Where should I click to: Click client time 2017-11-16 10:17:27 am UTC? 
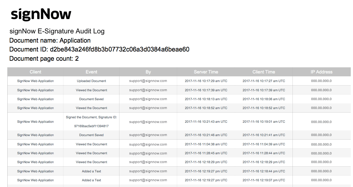point(263,81)
